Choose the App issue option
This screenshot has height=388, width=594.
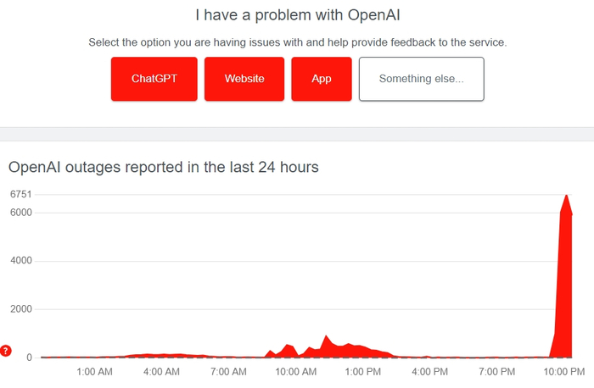pos(322,79)
